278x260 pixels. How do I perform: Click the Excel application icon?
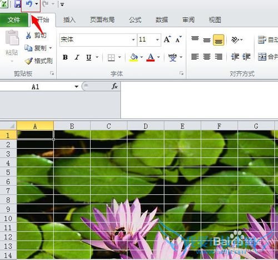(x=4, y=4)
